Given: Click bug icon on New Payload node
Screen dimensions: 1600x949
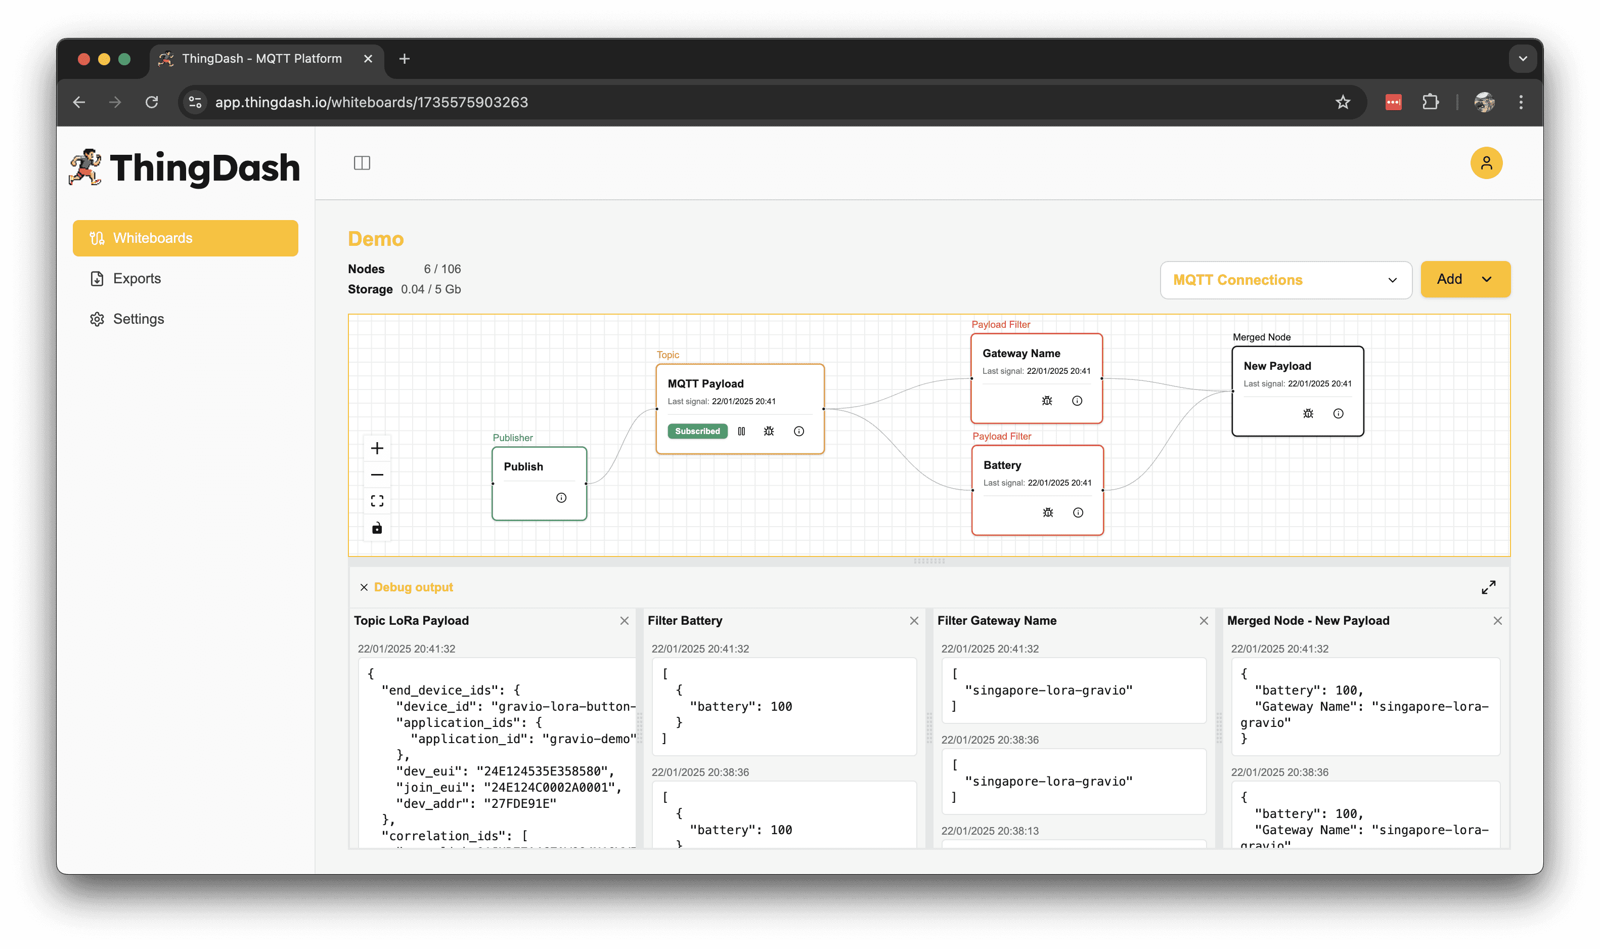Looking at the screenshot, I should 1308,413.
